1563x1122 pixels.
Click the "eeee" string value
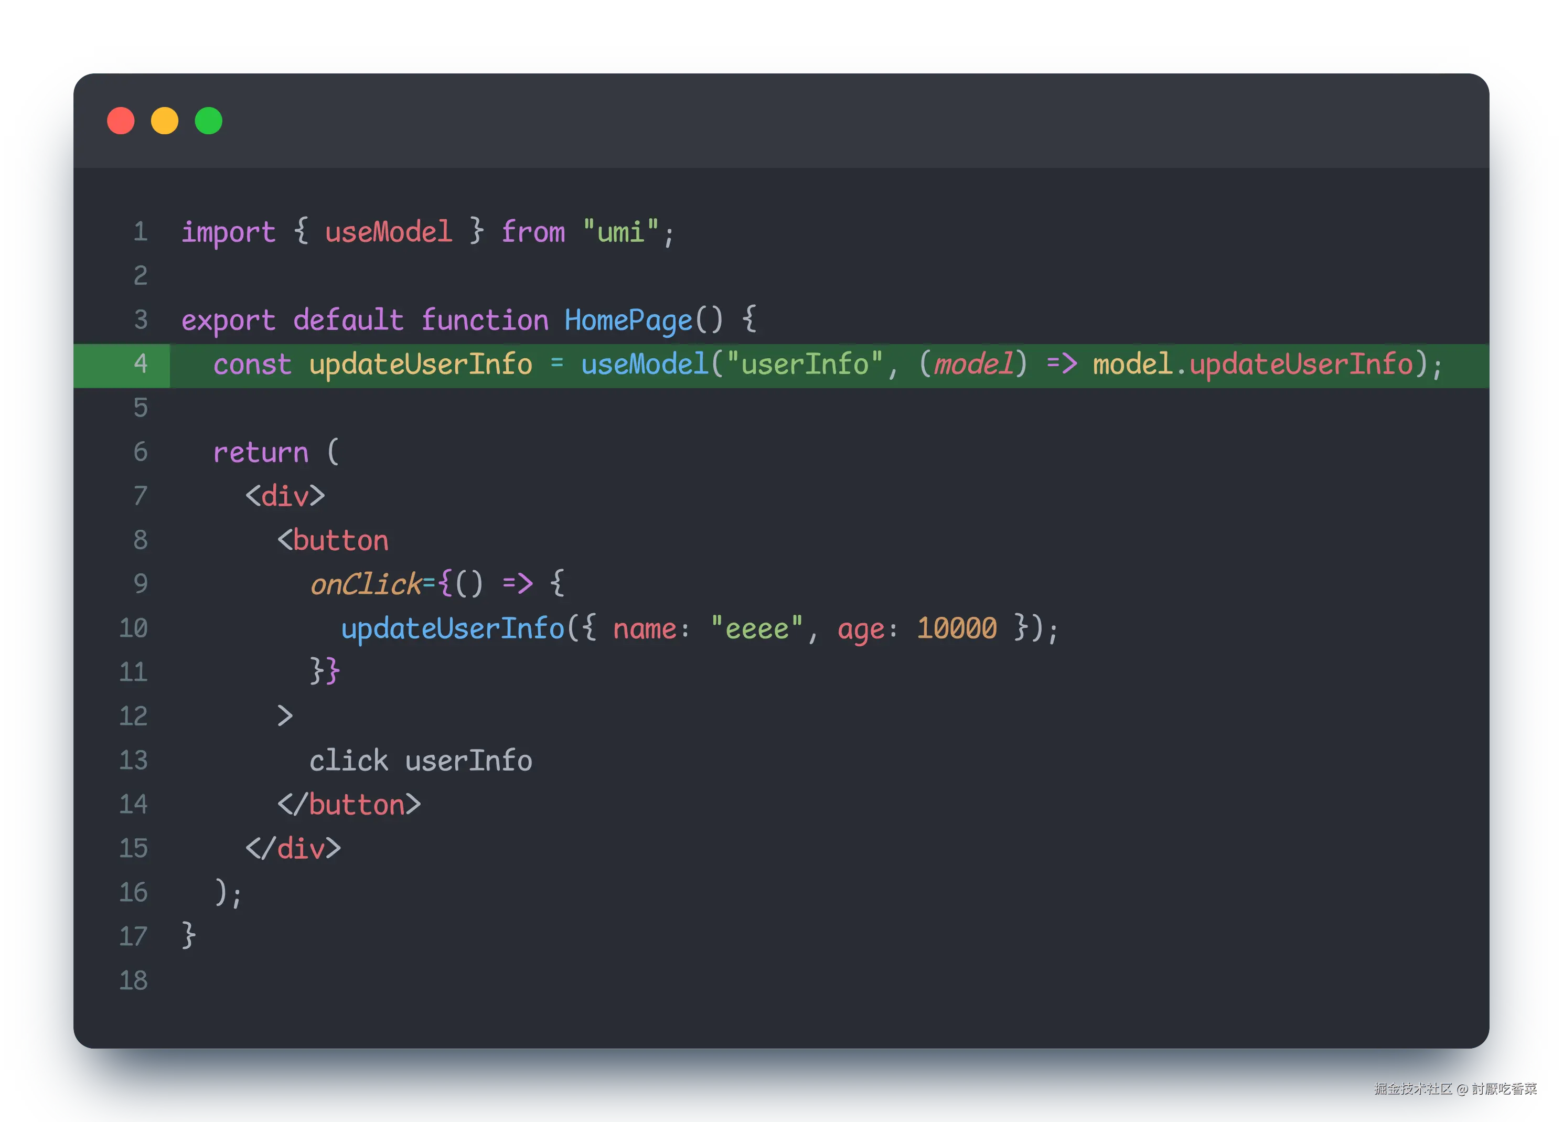coord(757,628)
